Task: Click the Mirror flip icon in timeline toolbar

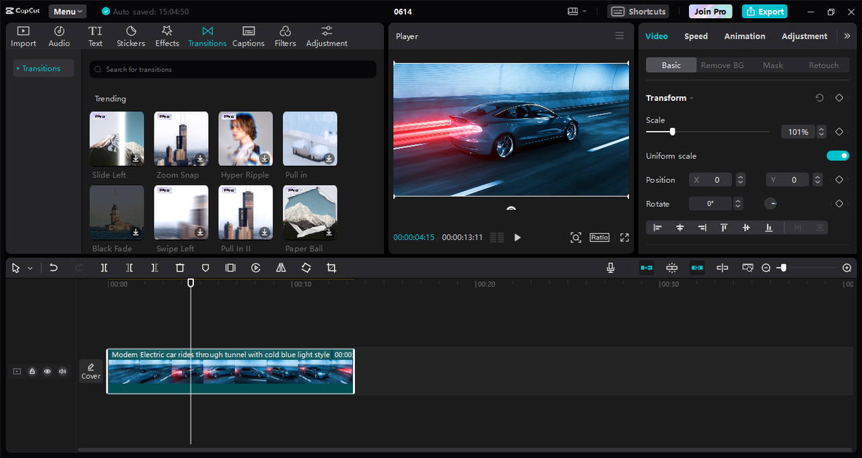Action: coord(281,268)
